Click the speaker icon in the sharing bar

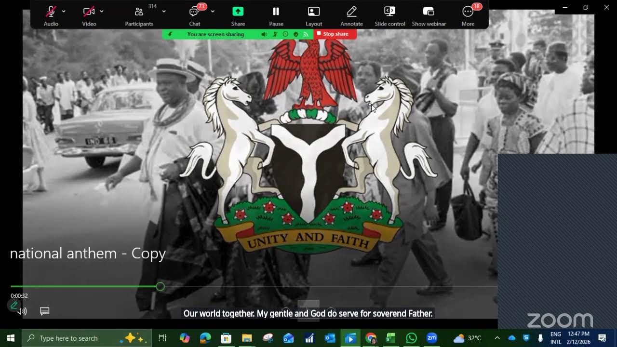click(264, 34)
